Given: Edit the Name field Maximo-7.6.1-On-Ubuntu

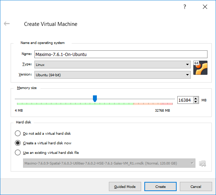Looking at the screenshot, I should pos(121,54).
